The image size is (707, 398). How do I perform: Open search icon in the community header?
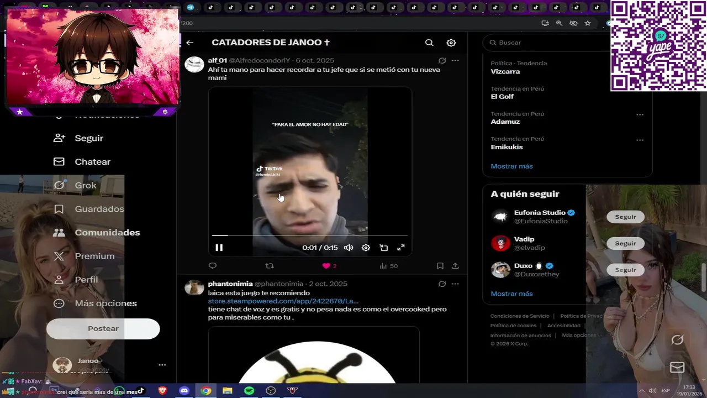(x=429, y=43)
